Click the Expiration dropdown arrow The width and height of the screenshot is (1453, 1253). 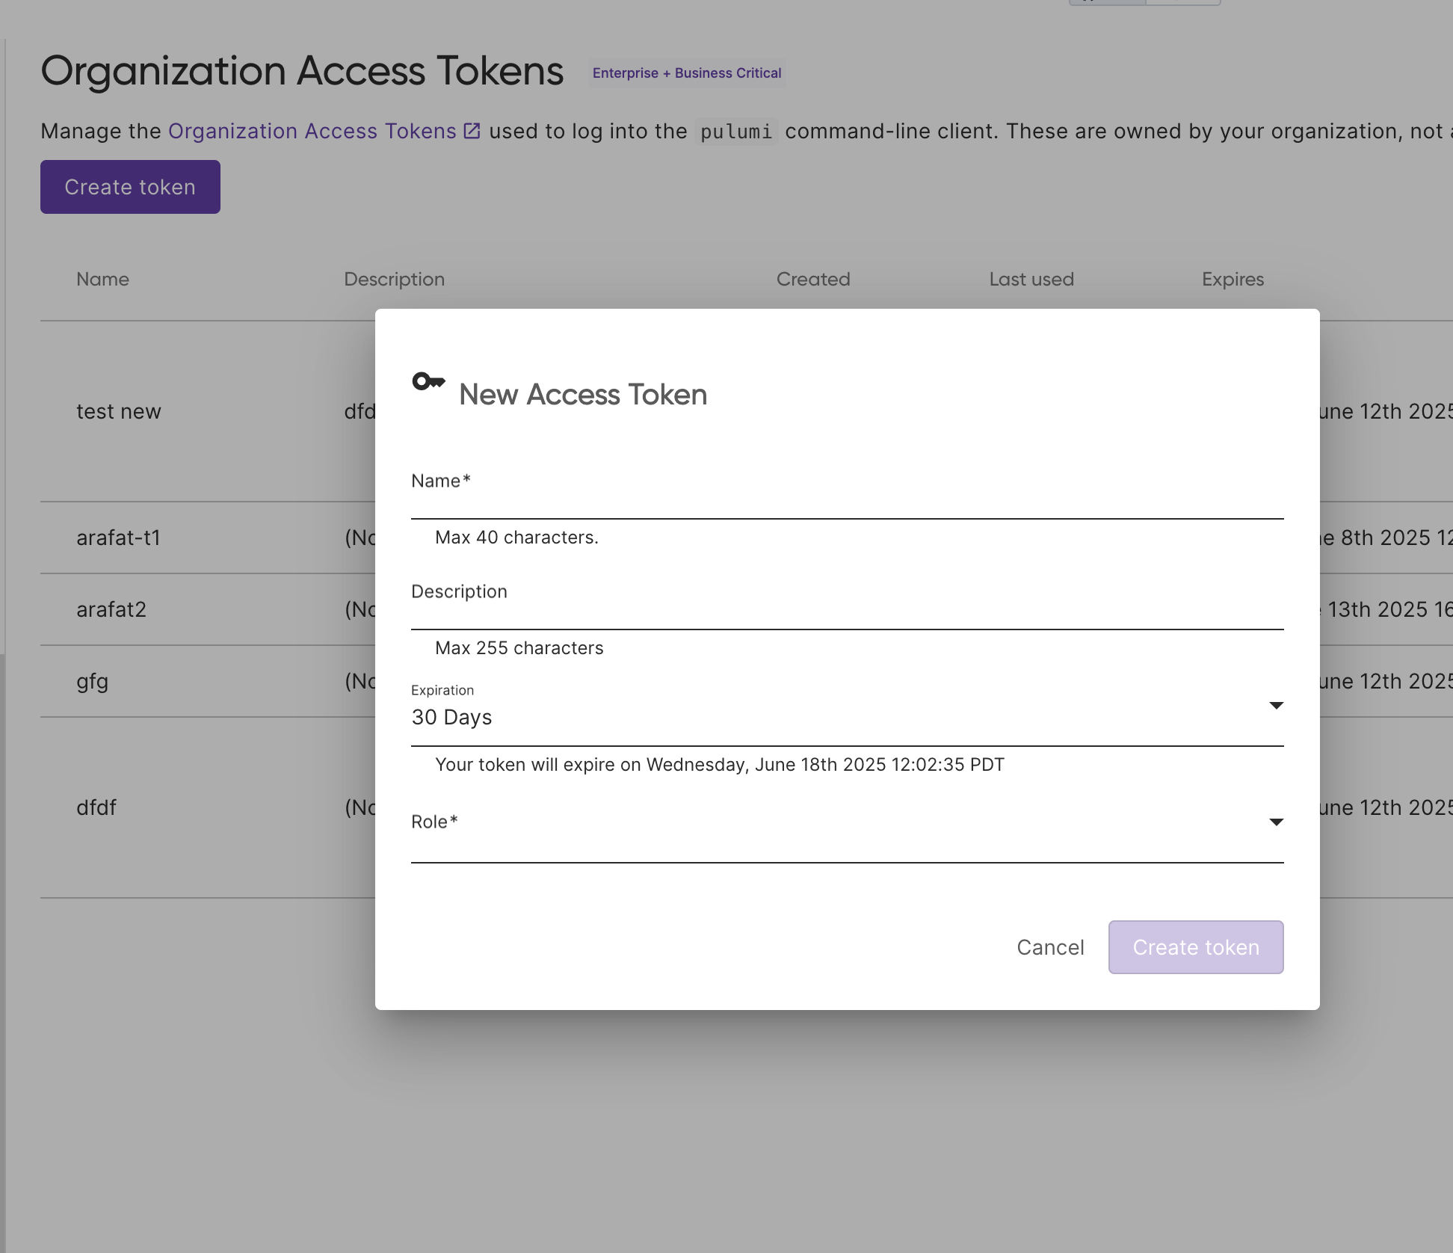pos(1276,706)
